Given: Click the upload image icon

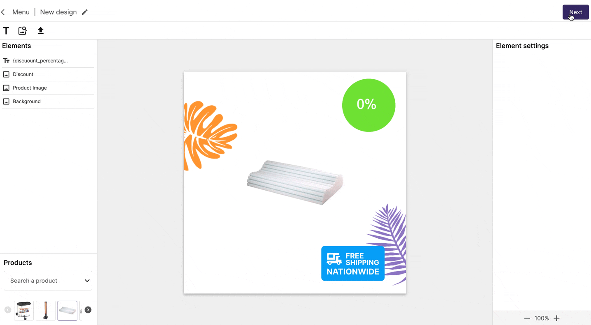Looking at the screenshot, I should 41,31.
